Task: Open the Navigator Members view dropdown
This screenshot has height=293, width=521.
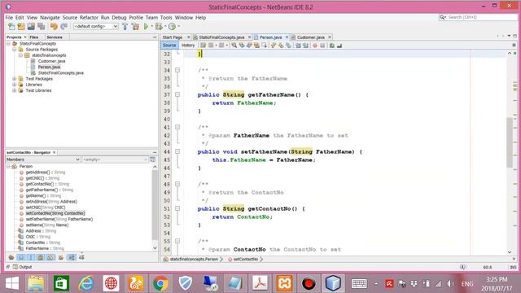Action: point(43,160)
